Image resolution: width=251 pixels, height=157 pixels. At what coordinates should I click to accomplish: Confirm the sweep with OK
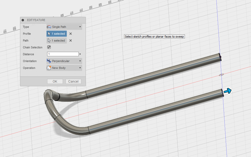click(x=55, y=81)
